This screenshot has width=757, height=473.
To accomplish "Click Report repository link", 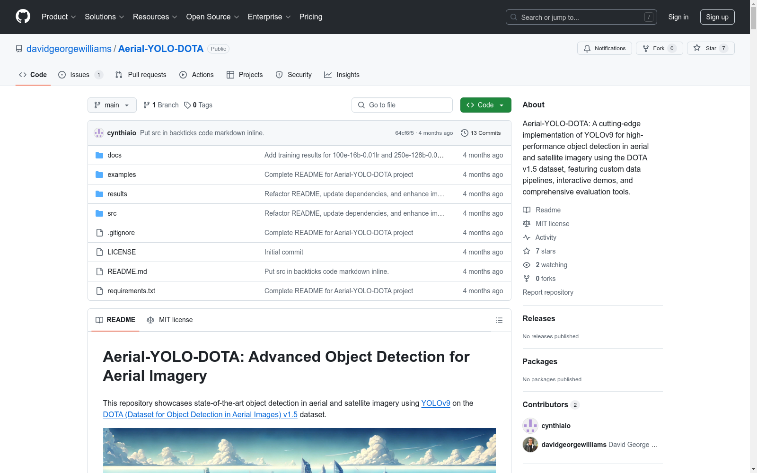I will pos(548,292).
